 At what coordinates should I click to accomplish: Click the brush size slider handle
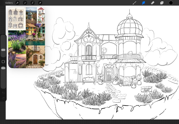pyautogui.click(x=3, y=50)
